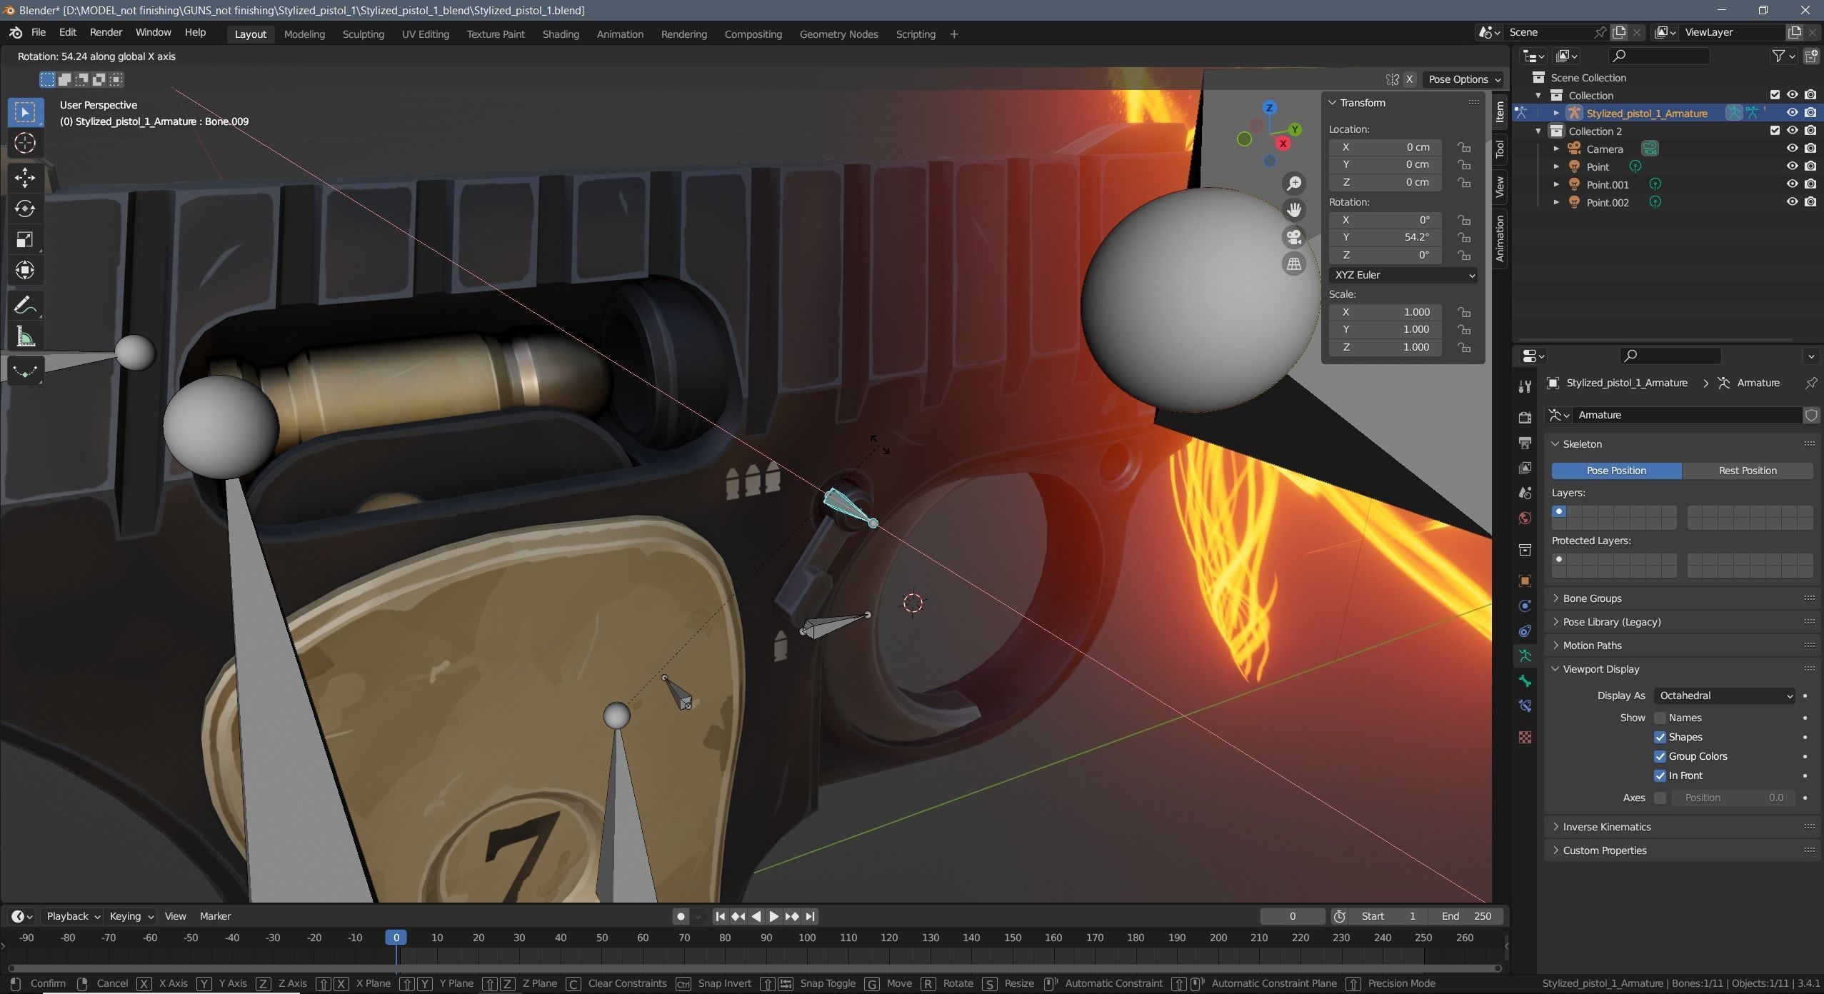Select the Measure ruler tool
Screen dimensions: 1824x994
[25, 337]
